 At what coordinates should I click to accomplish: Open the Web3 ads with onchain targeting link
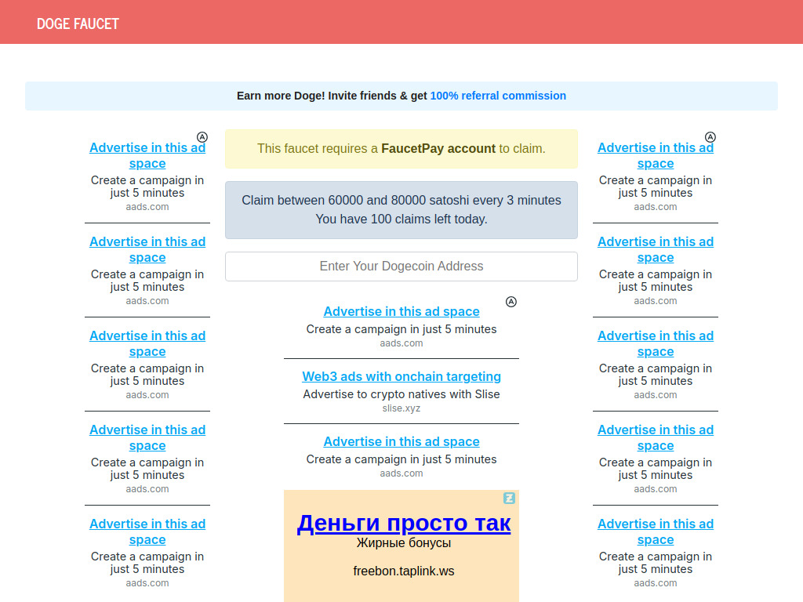[401, 376]
